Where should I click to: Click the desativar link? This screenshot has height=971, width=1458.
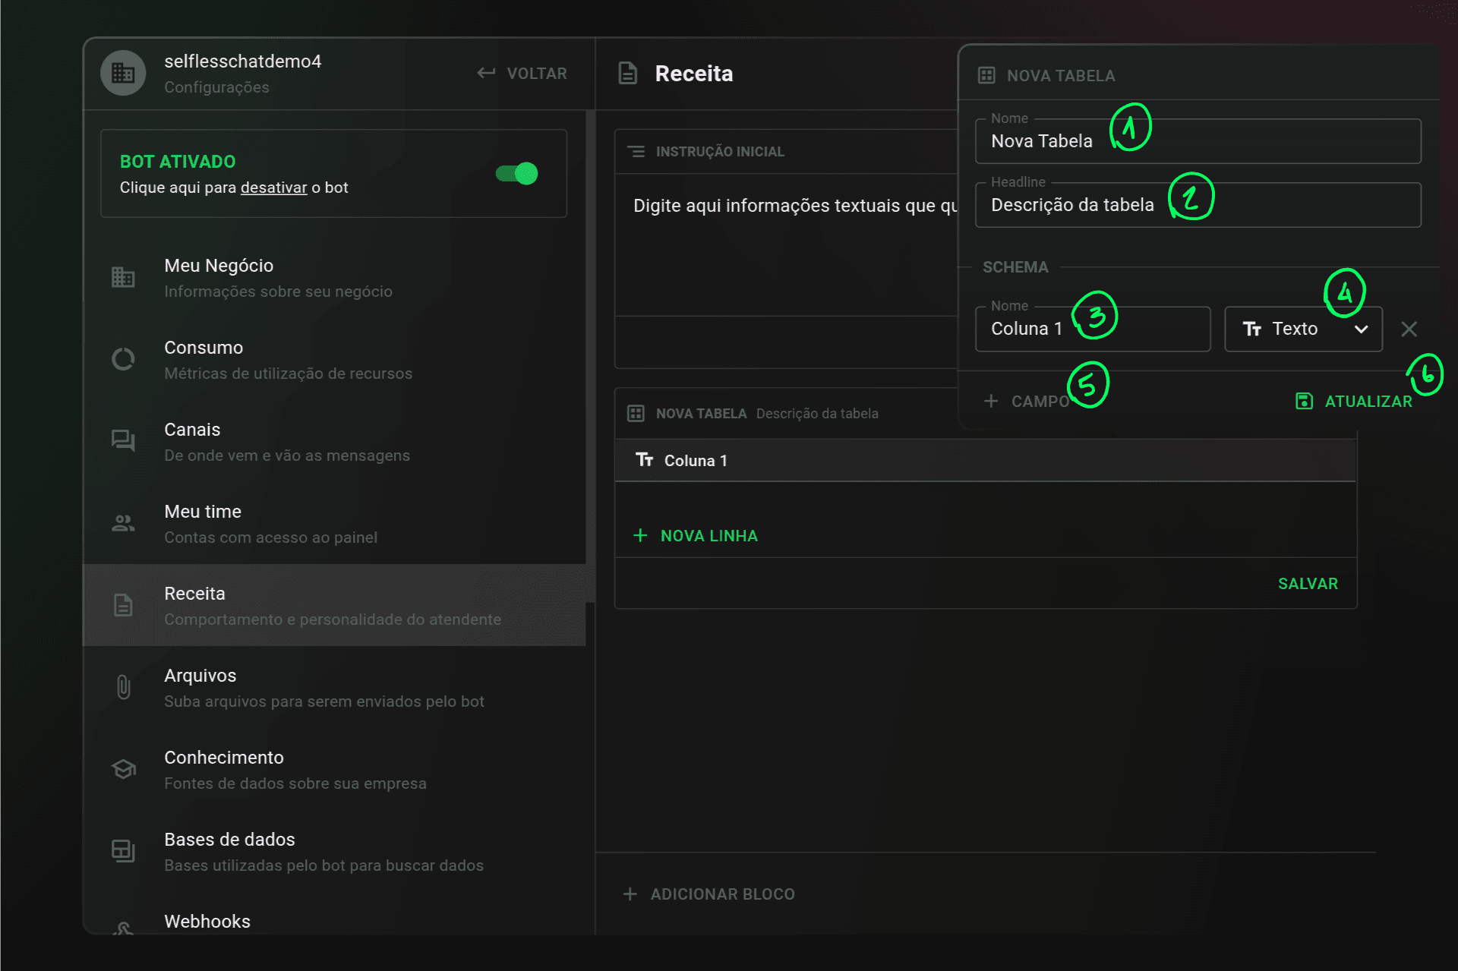(273, 188)
